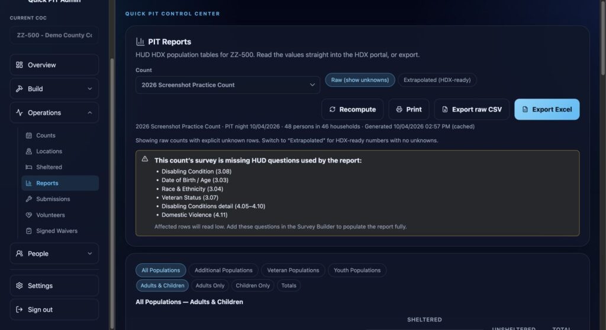Go to the Overview page

coord(54,65)
